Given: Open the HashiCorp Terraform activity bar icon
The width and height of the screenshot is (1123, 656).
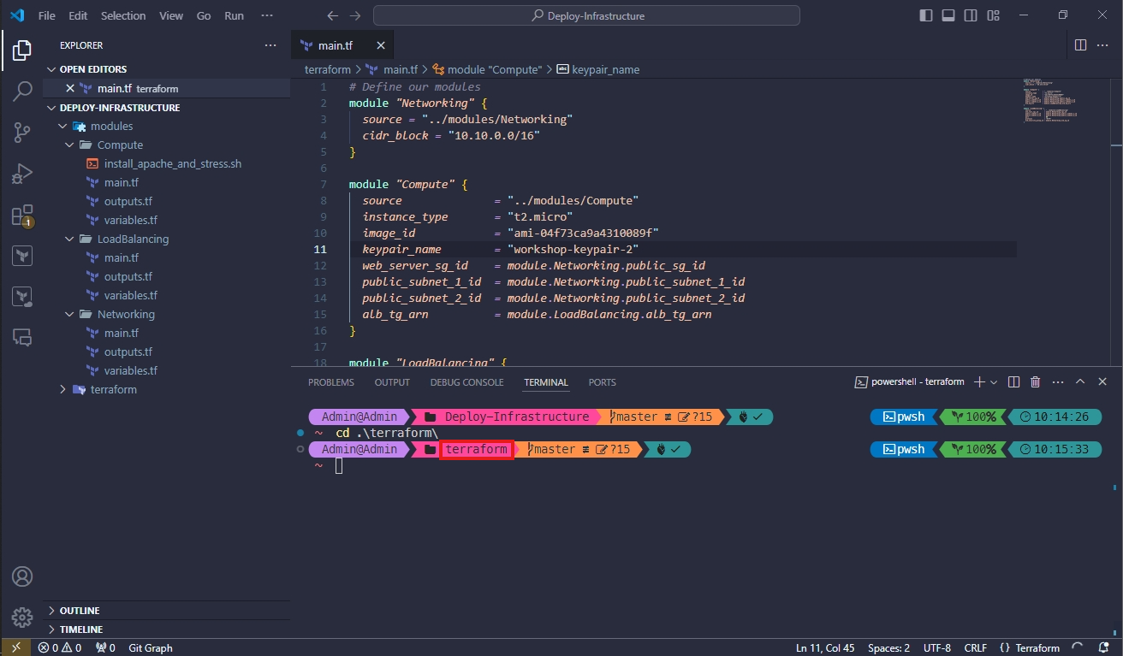Looking at the screenshot, I should (22, 256).
